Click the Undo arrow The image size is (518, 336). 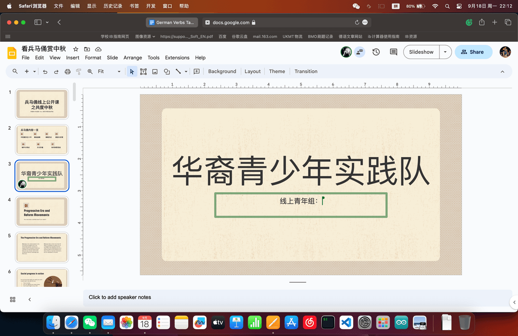[x=45, y=72]
